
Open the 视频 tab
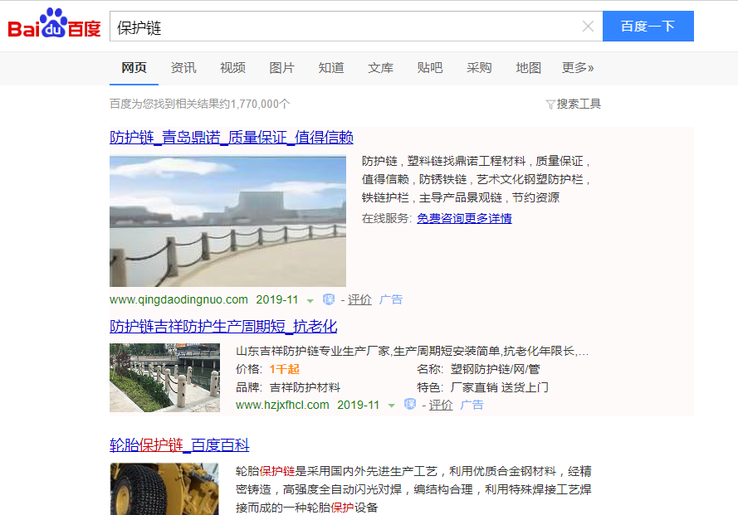(x=232, y=68)
